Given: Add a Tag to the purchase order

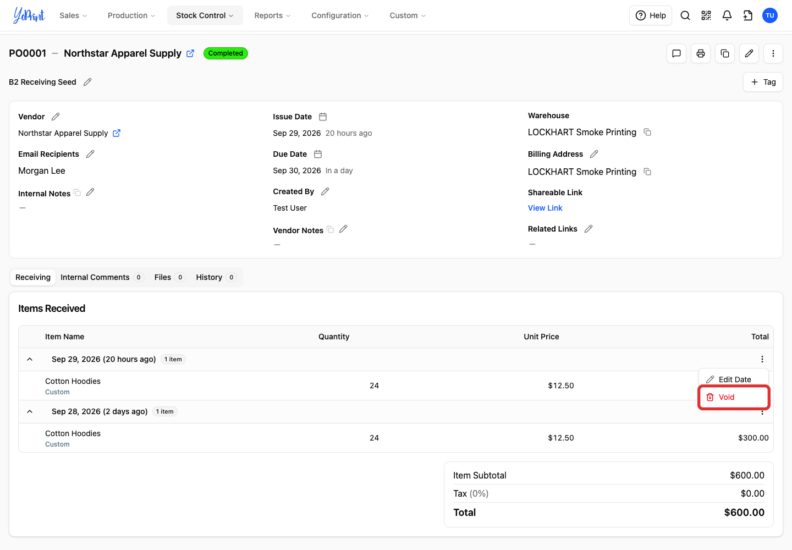Looking at the screenshot, I should 763,82.
